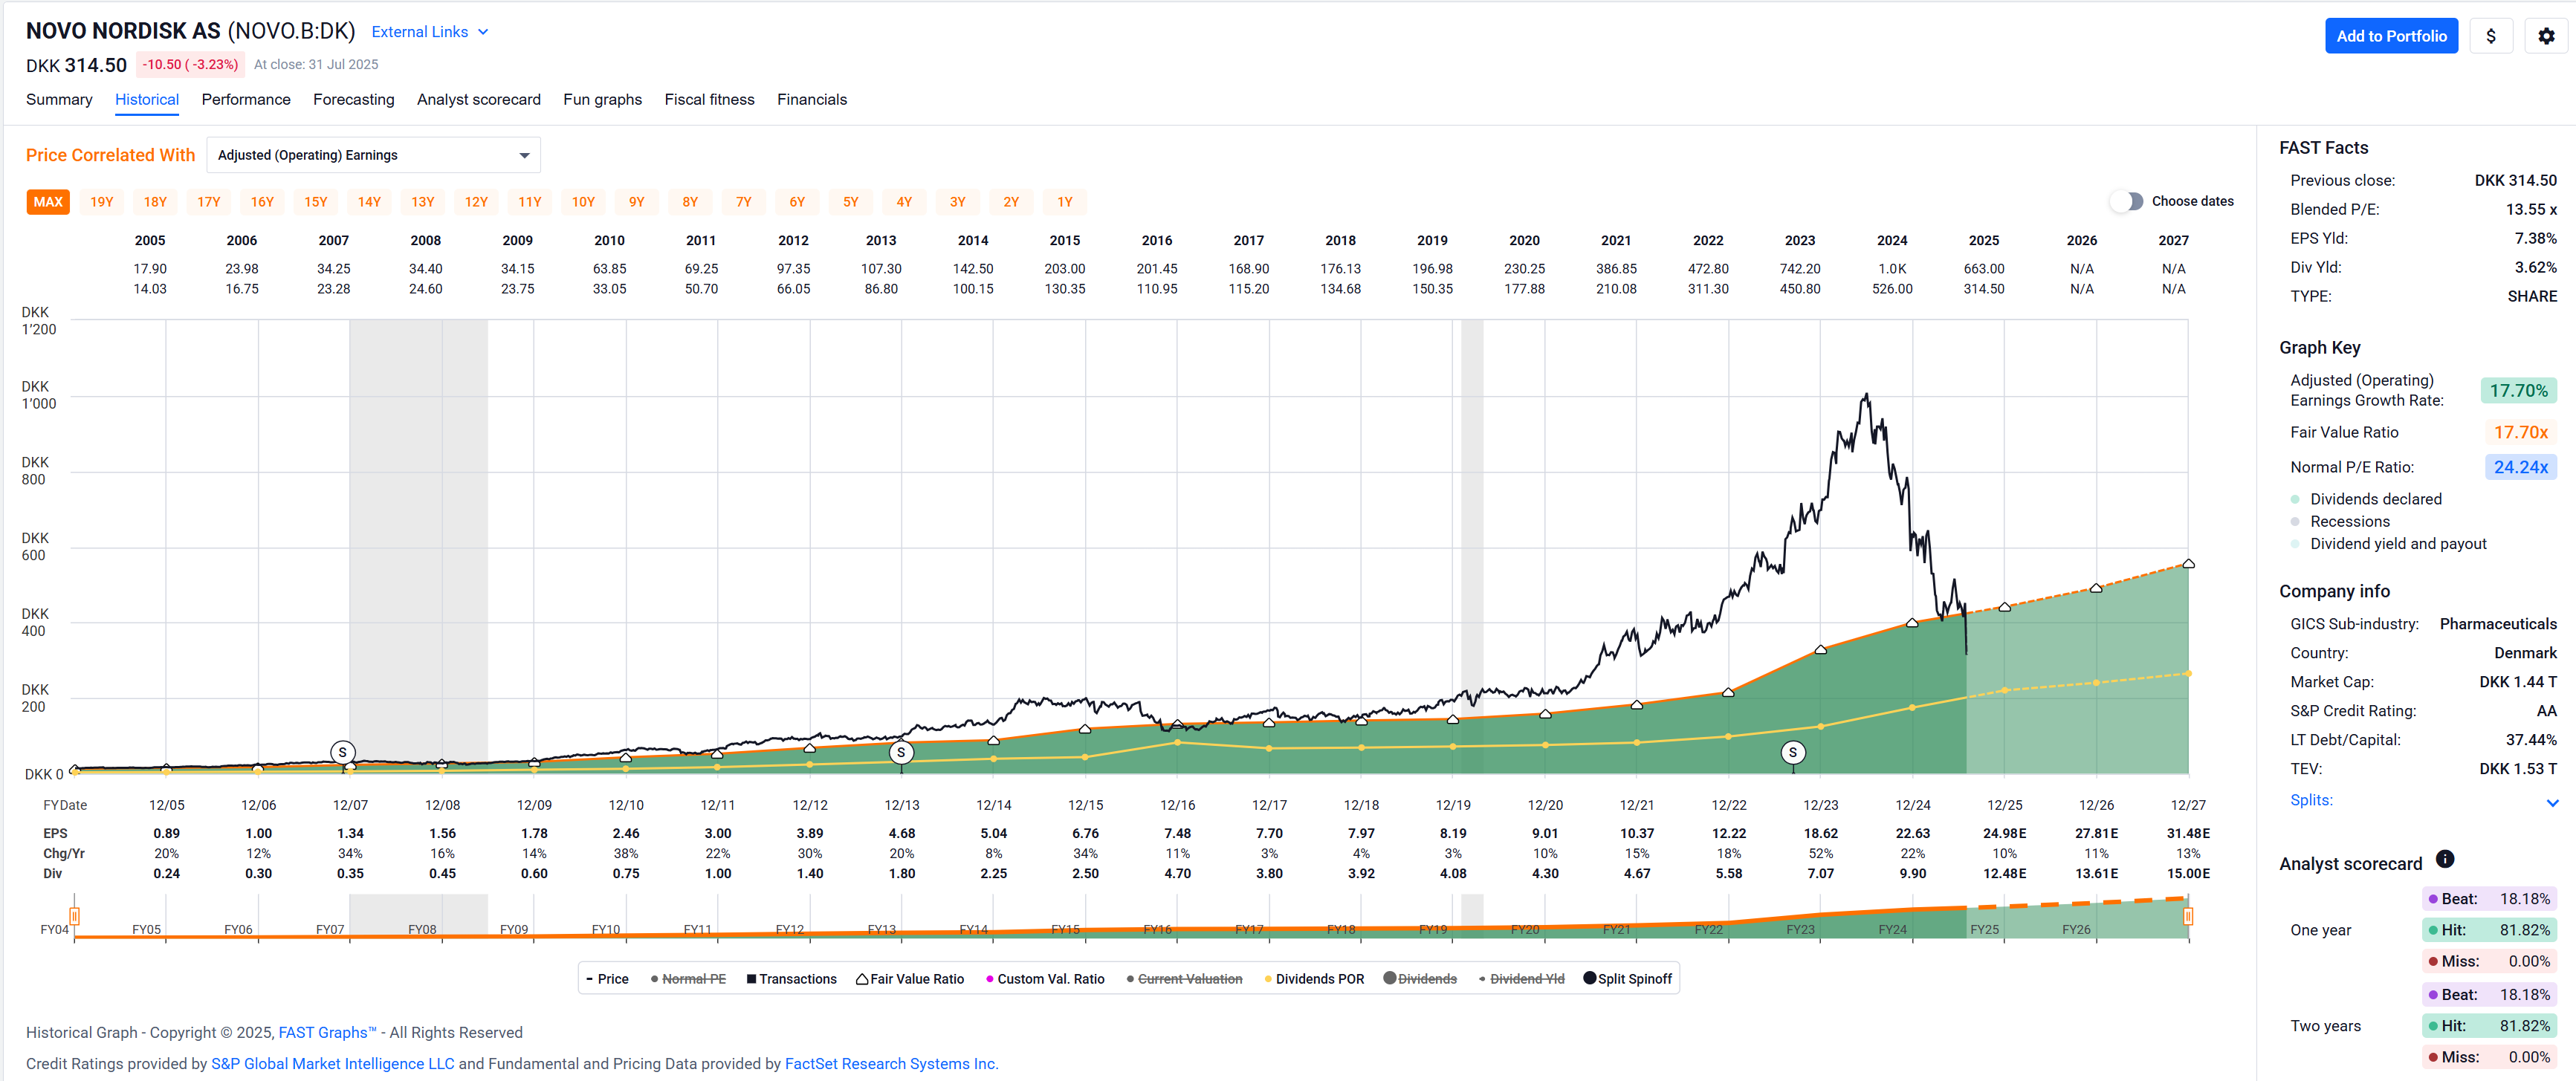
Task: Click the 2027 estimated EPS 31.48E
Action: 2188,833
